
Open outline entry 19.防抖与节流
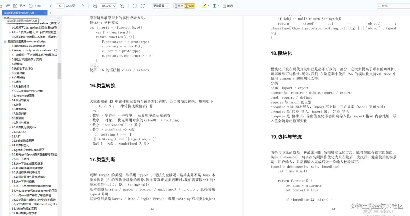pyautogui.click(x=20, y=123)
